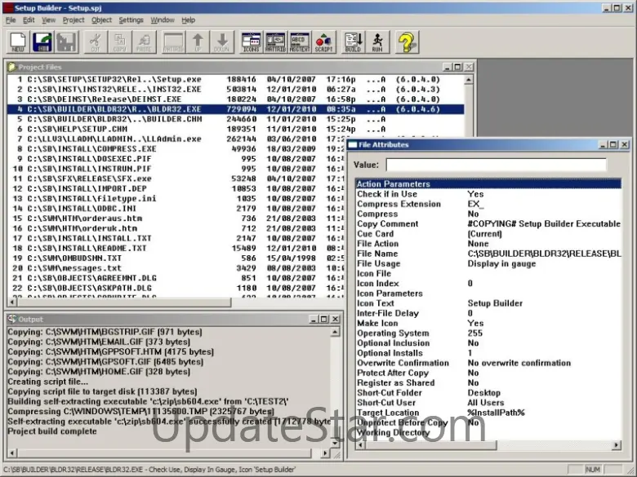Click the RUN toolbar icon
This screenshot has width=637, height=477.
point(377,42)
